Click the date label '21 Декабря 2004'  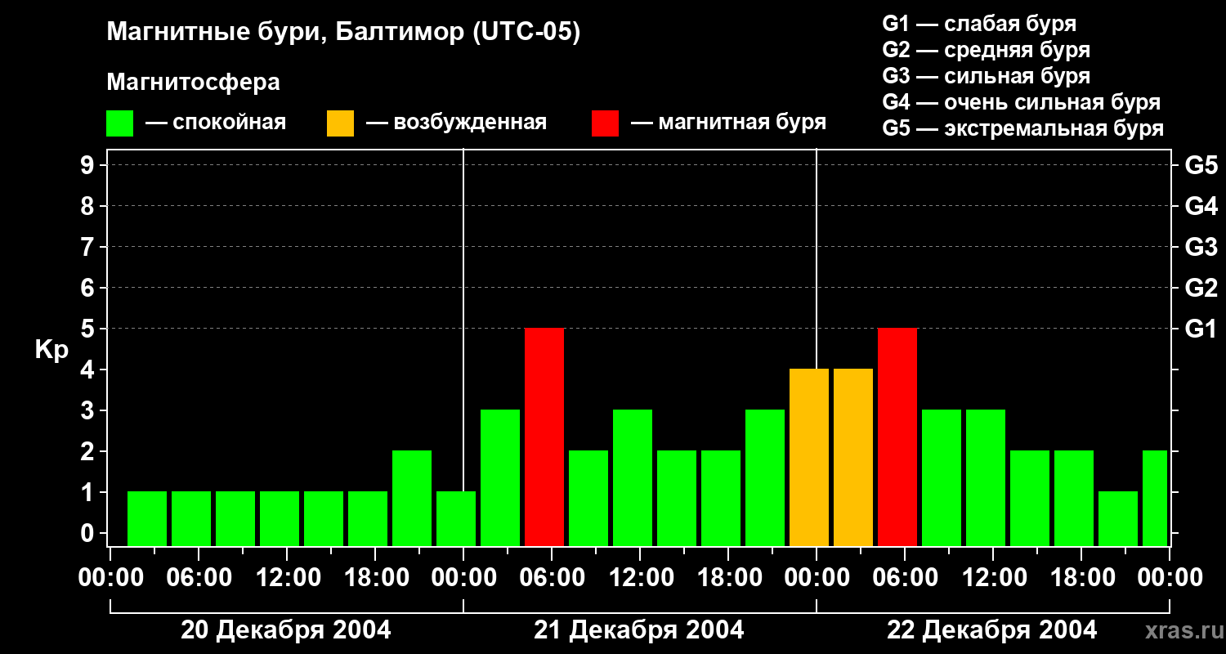point(639,630)
